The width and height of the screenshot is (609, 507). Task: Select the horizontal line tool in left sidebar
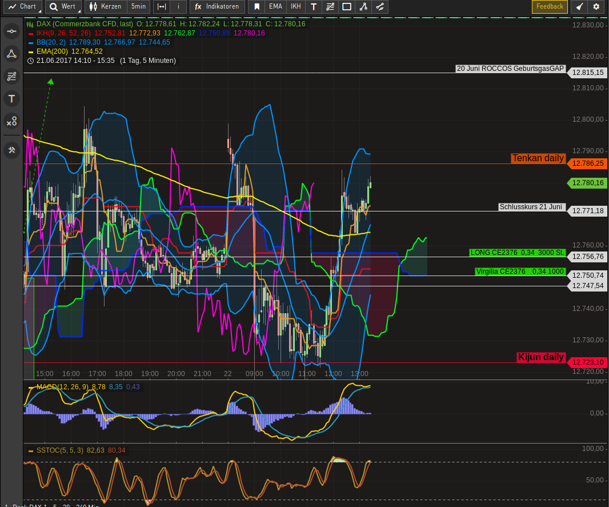click(x=11, y=31)
